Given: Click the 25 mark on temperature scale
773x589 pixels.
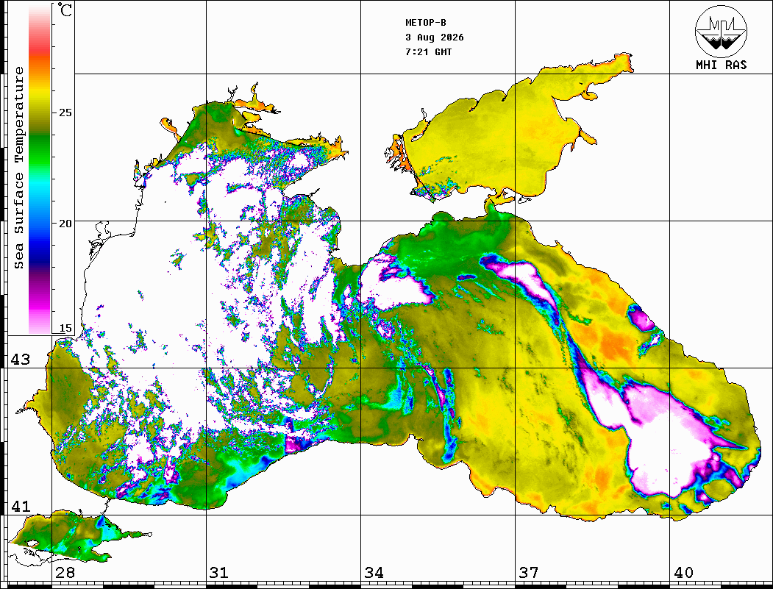Looking at the screenshot, I should (x=65, y=113).
